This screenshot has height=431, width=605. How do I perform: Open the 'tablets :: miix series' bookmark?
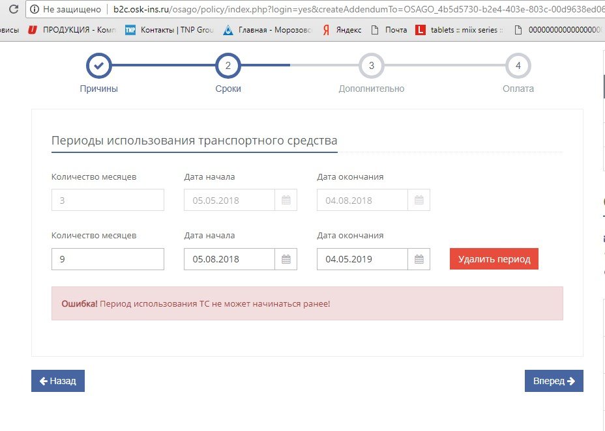[x=460, y=30]
